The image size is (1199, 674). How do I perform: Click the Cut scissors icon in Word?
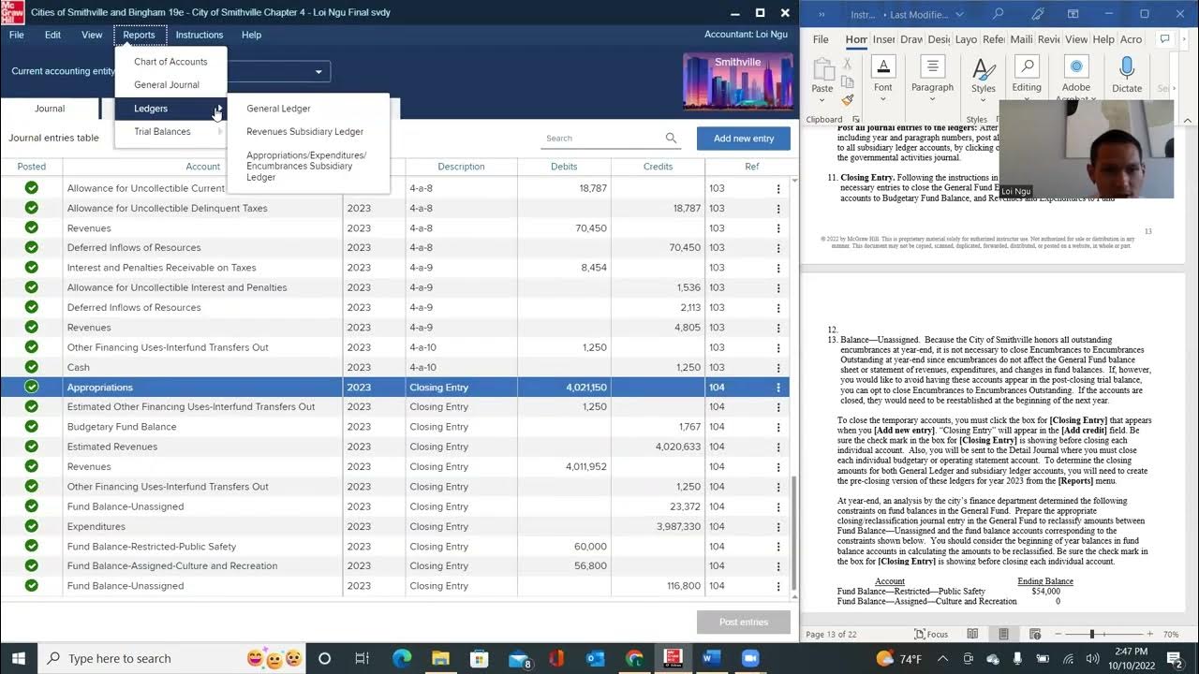[849, 65]
